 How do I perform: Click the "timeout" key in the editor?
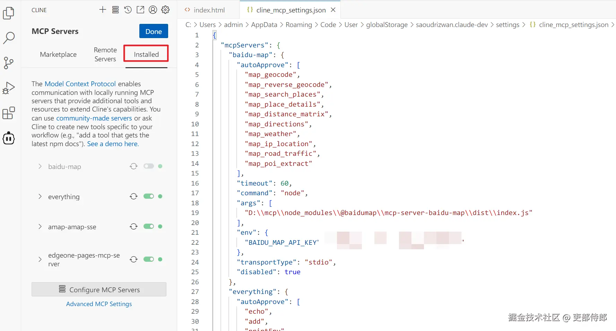coord(254,183)
